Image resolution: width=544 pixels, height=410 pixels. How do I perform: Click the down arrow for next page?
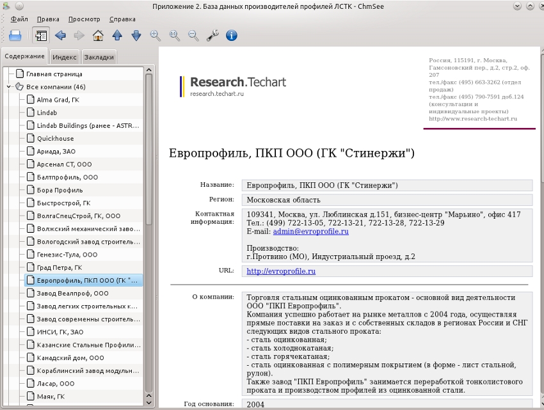click(136, 35)
